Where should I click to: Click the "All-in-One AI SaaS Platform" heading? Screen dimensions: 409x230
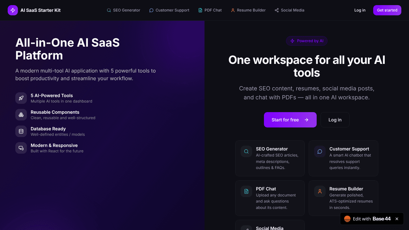click(68, 49)
